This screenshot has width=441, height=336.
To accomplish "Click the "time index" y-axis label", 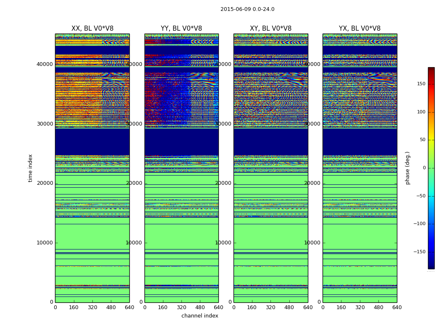I will [x=30, y=168].
